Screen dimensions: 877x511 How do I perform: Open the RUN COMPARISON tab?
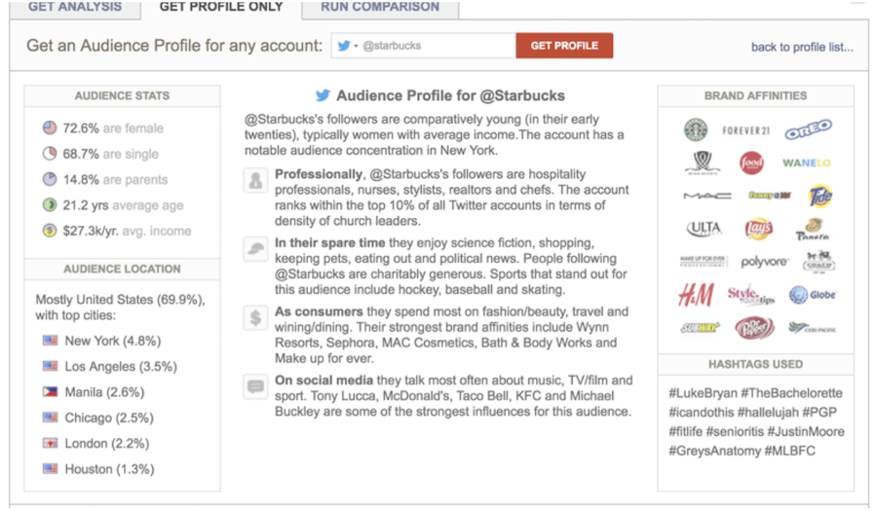click(x=380, y=7)
